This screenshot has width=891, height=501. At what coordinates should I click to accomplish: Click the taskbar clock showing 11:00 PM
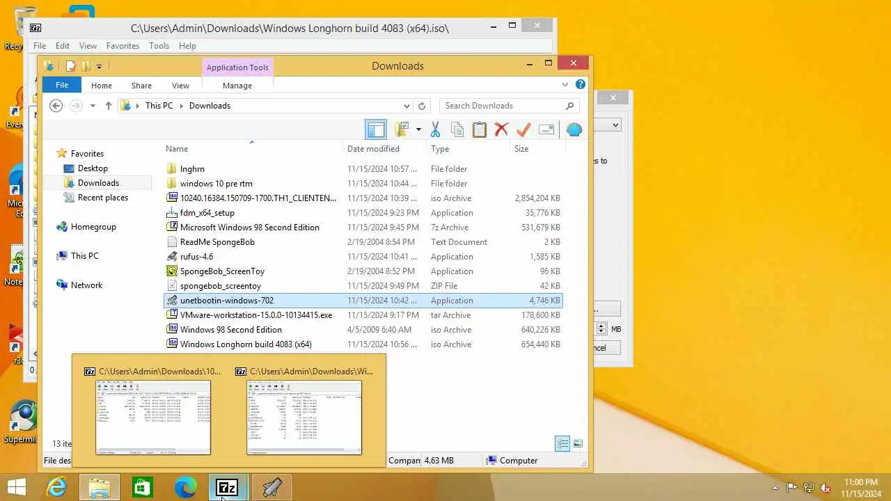[x=860, y=487]
